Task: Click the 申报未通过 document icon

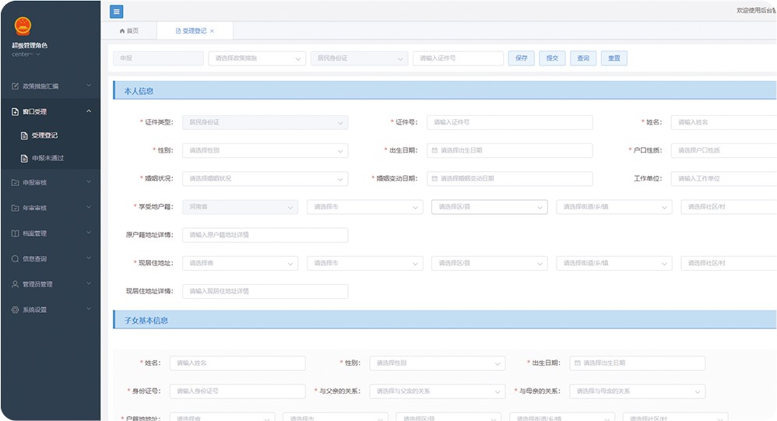Action: 24,159
